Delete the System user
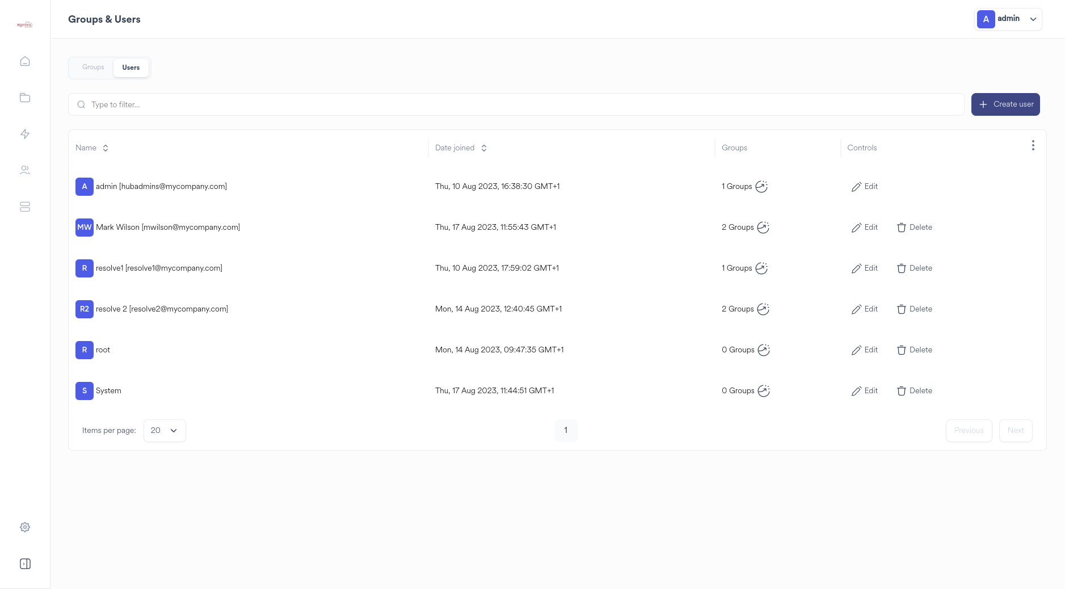This screenshot has width=1065, height=589. tap(915, 390)
